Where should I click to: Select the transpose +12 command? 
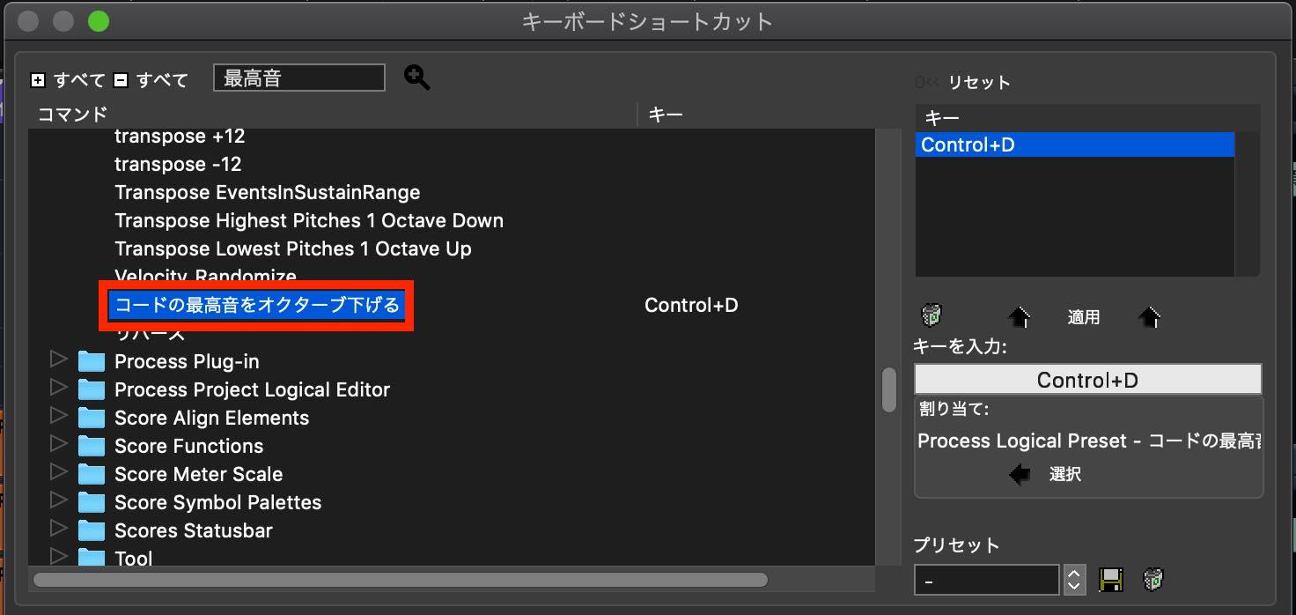tap(180, 137)
